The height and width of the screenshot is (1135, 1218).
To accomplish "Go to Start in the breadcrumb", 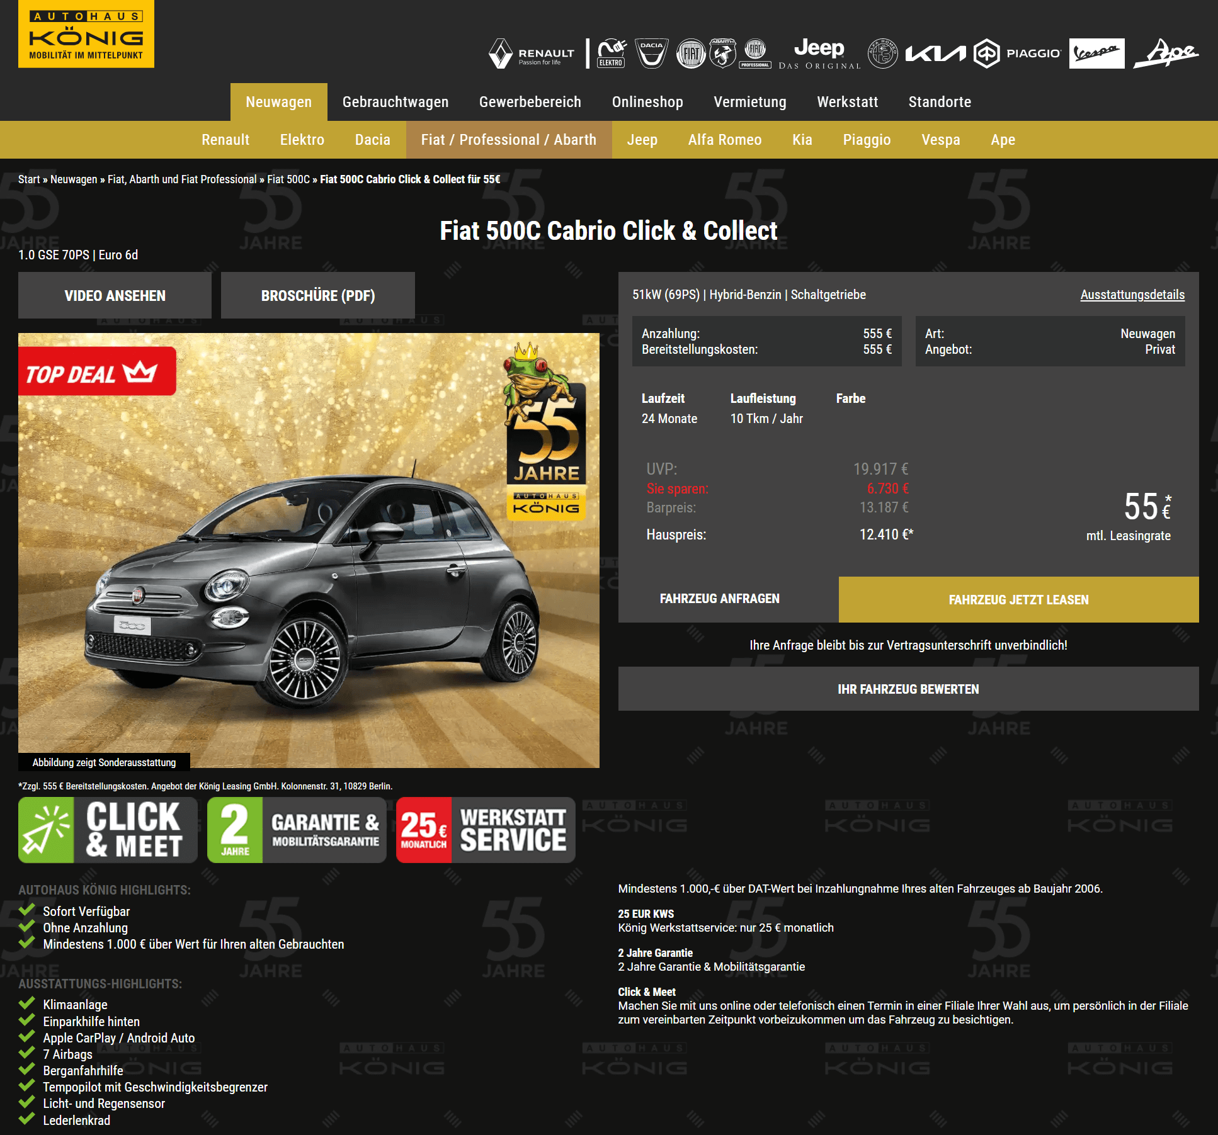I will 29,179.
